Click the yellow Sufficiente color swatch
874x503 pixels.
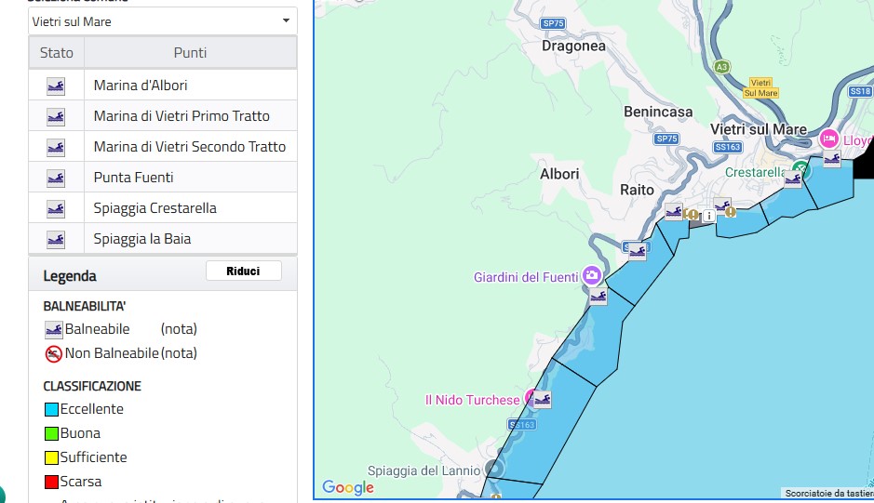[51, 457]
